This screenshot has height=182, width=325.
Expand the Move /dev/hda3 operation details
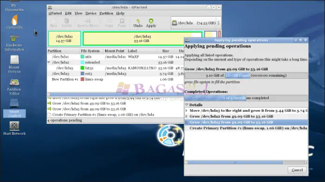click(186, 110)
